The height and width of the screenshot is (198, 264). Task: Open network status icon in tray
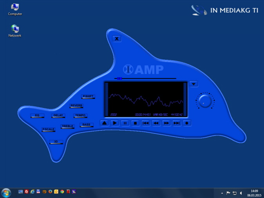(x=235, y=193)
